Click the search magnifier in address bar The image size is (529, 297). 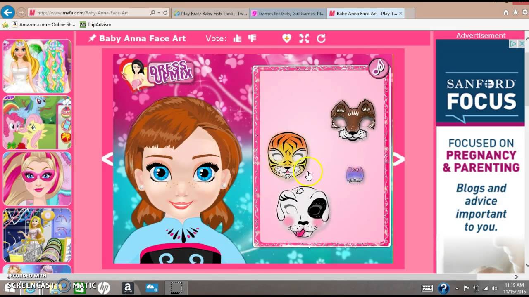click(153, 13)
